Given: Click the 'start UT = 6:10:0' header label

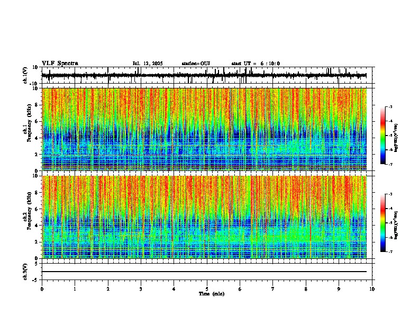Looking at the screenshot, I should pyautogui.click(x=256, y=64).
